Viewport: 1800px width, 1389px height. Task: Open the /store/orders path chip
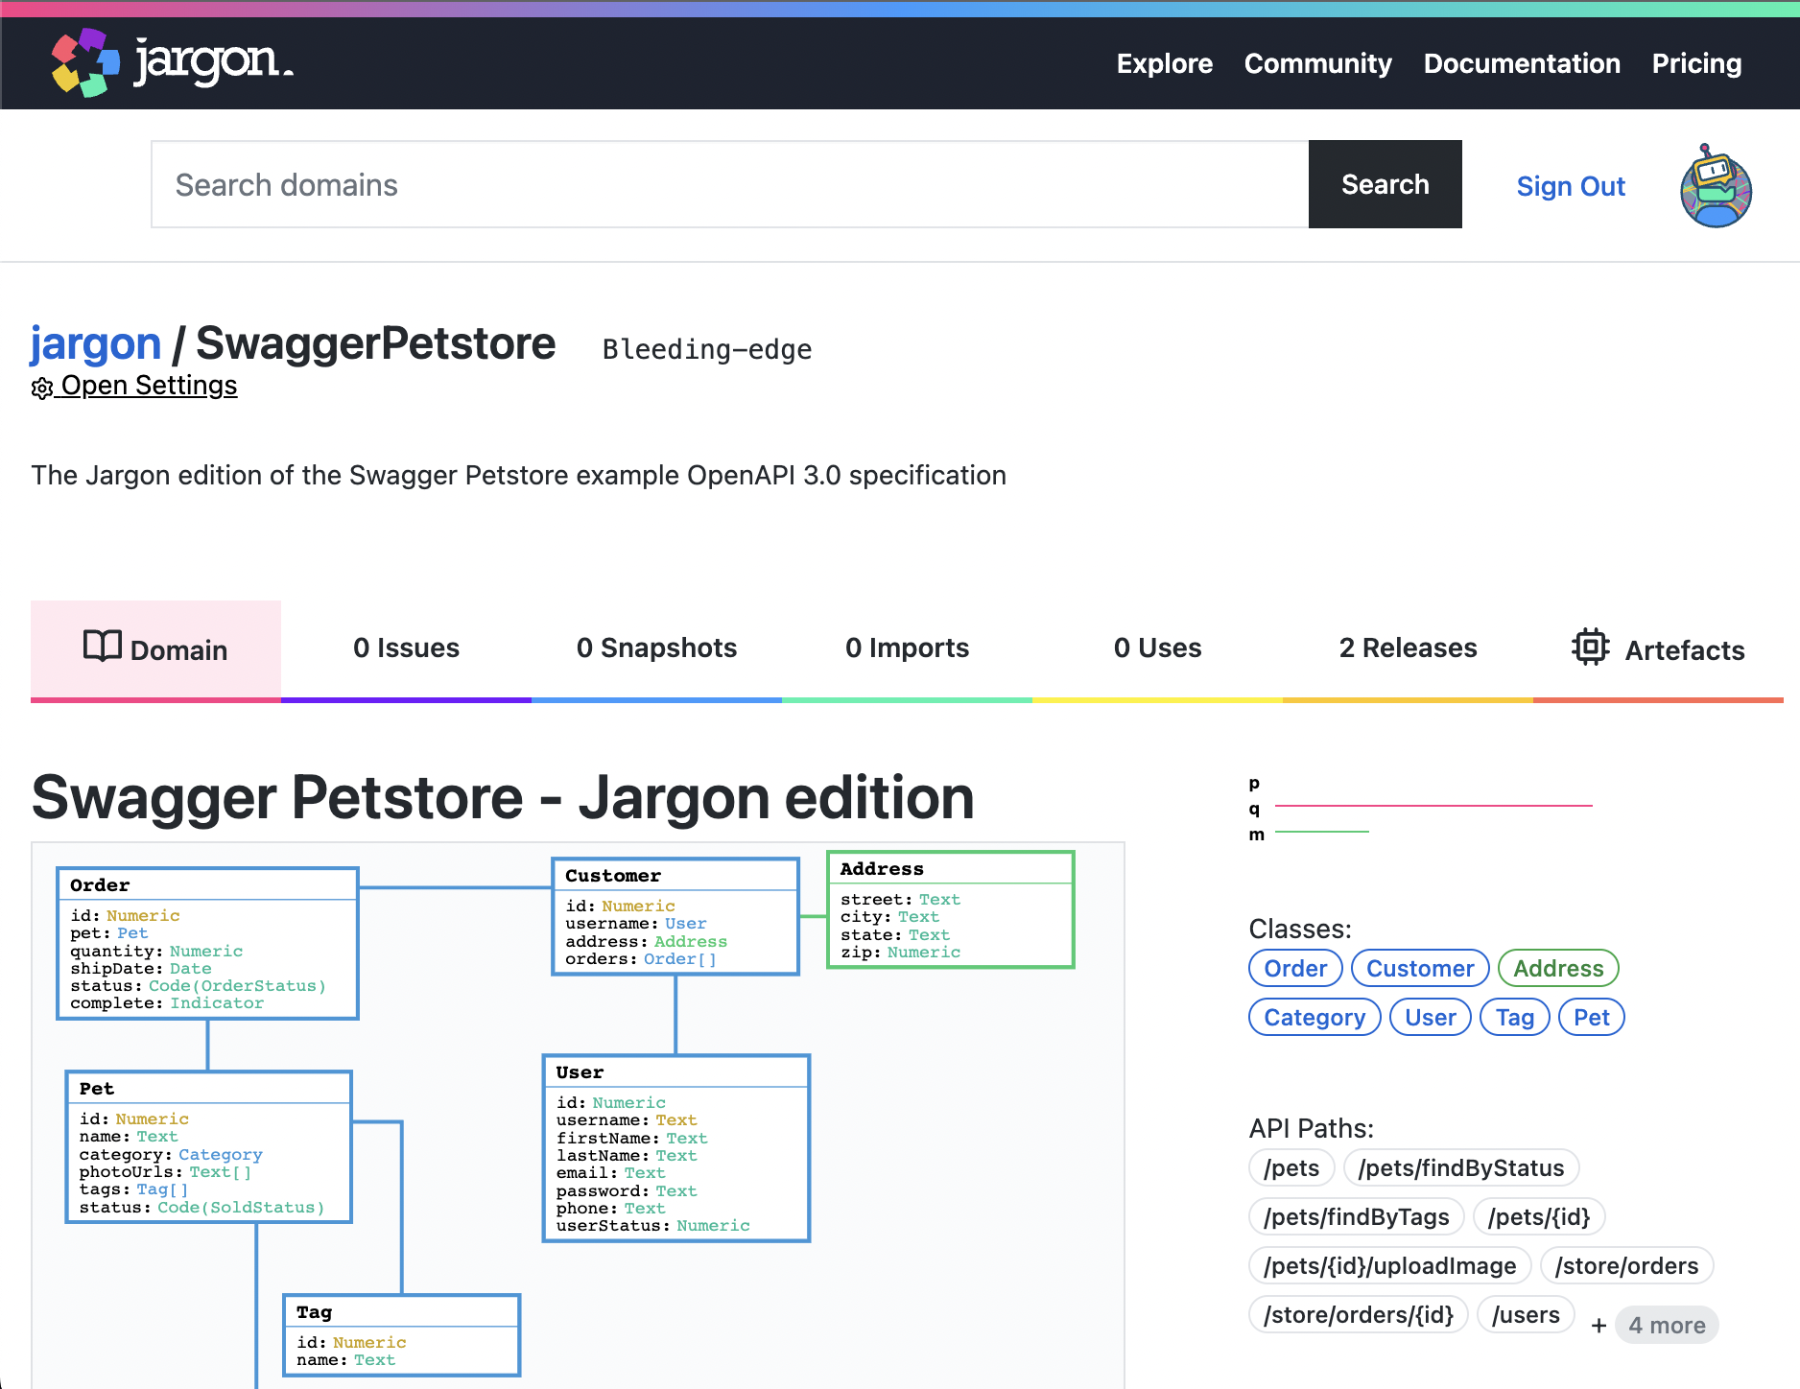pos(1626,1265)
